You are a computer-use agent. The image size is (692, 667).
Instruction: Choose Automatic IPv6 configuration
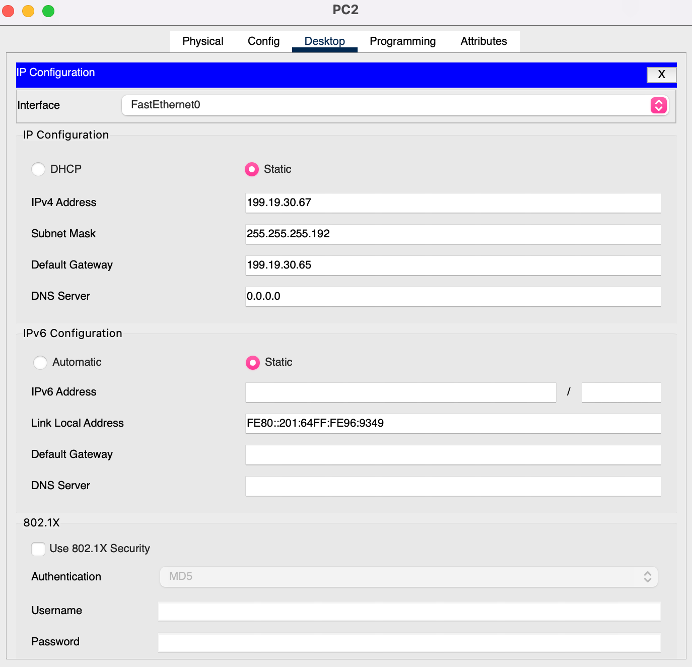tap(40, 362)
